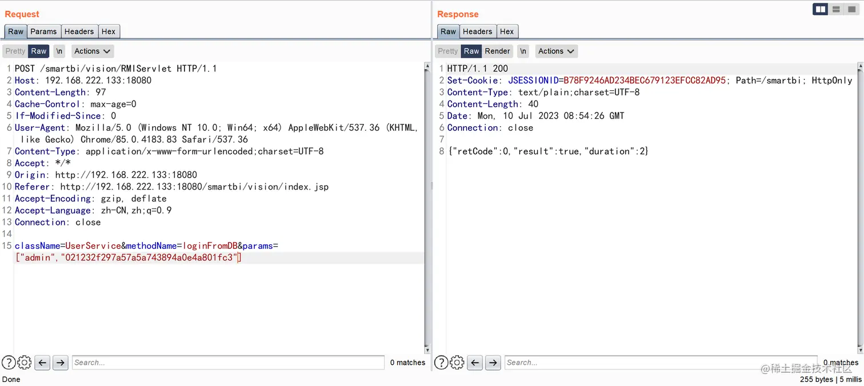Click the request Content-Type application/x-www-form-urlencoded line
This screenshot has height=386, width=864.
169,151
